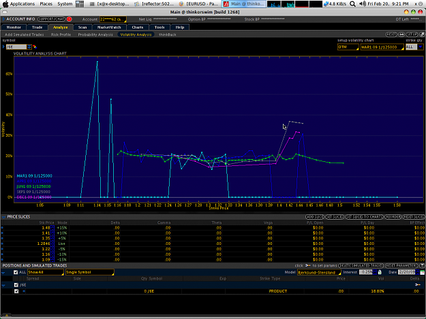Open the Show All dropdown
426x319 pixels.
pos(46,272)
